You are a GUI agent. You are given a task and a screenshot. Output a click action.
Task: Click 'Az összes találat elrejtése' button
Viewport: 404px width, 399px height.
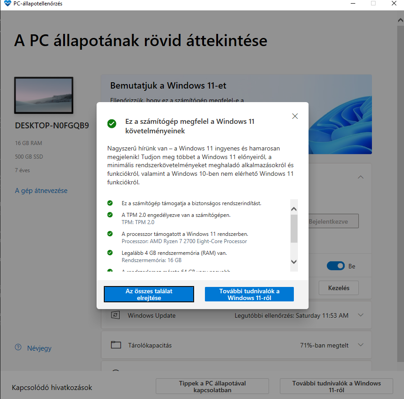pos(149,294)
